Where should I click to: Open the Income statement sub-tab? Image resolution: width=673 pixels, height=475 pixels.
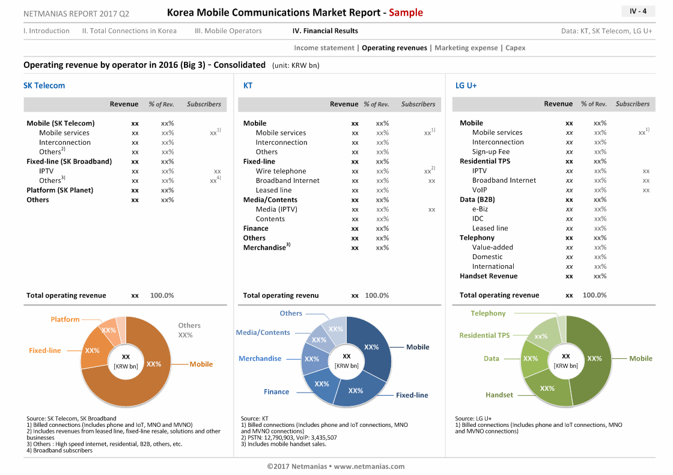click(324, 47)
